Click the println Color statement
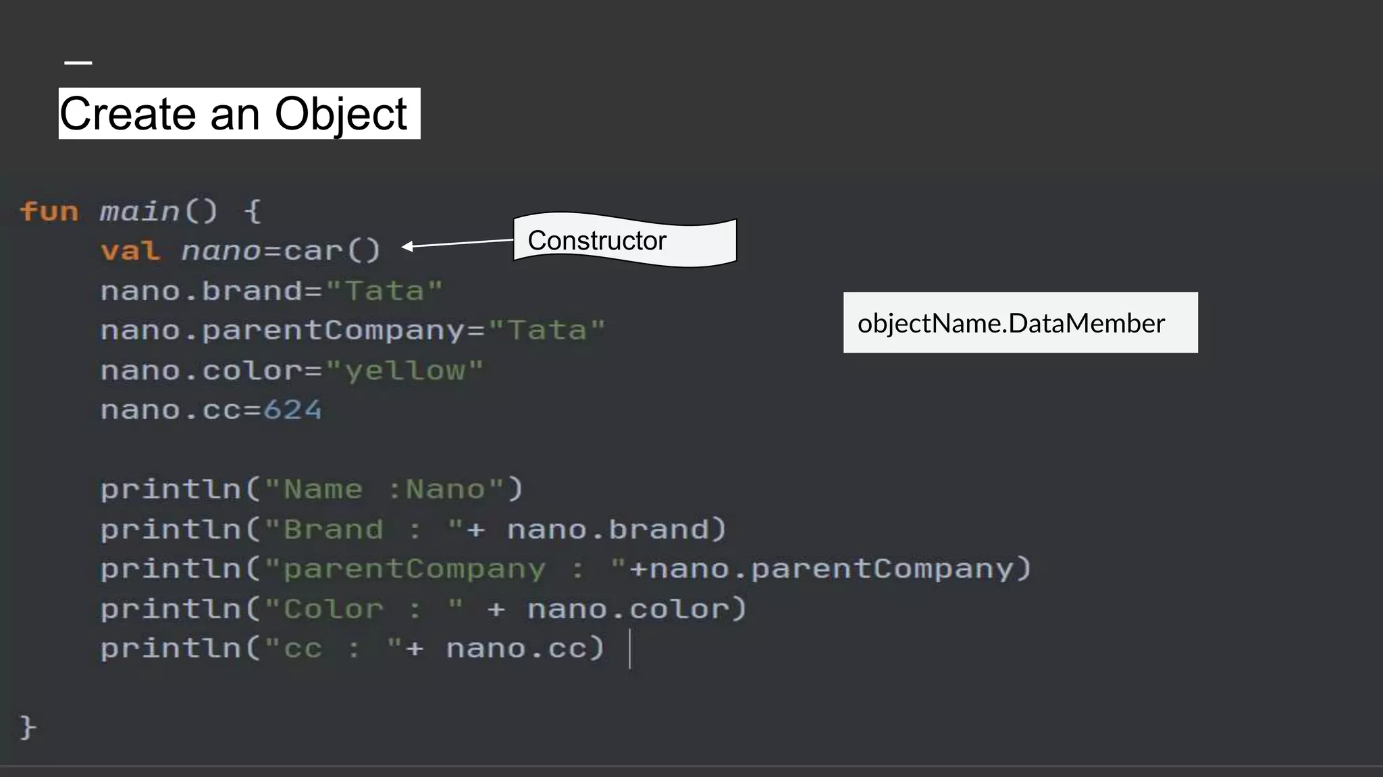 (423, 609)
